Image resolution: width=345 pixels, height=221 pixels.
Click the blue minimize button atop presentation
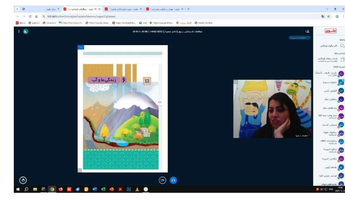coord(81,47)
